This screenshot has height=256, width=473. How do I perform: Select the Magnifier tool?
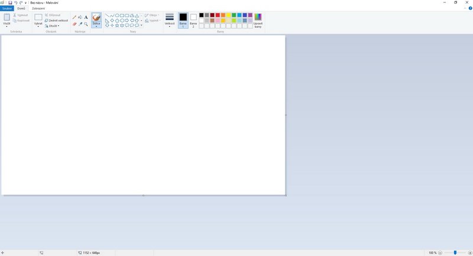86,24
